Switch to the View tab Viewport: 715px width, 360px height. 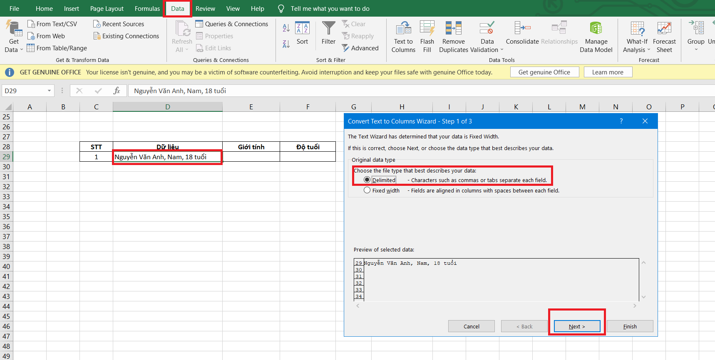(233, 9)
